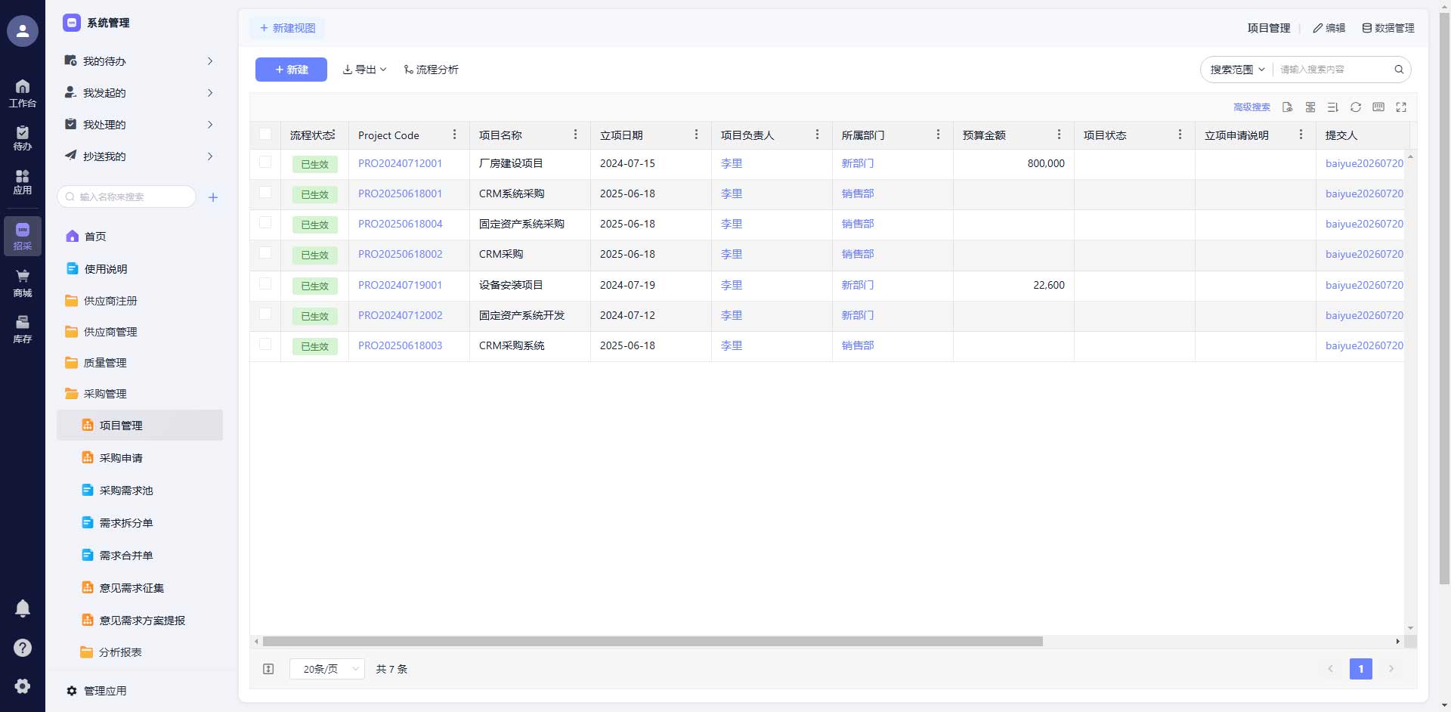Focus the 输入名称来搜索 sidebar search field

coord(127,197)
